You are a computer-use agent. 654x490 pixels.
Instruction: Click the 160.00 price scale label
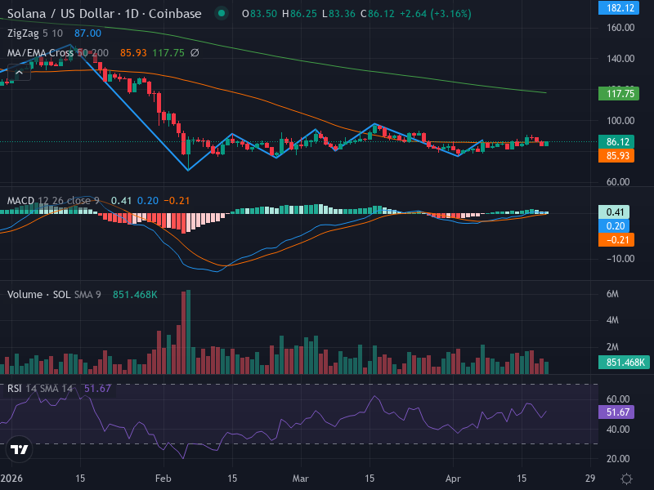[620, 28]
